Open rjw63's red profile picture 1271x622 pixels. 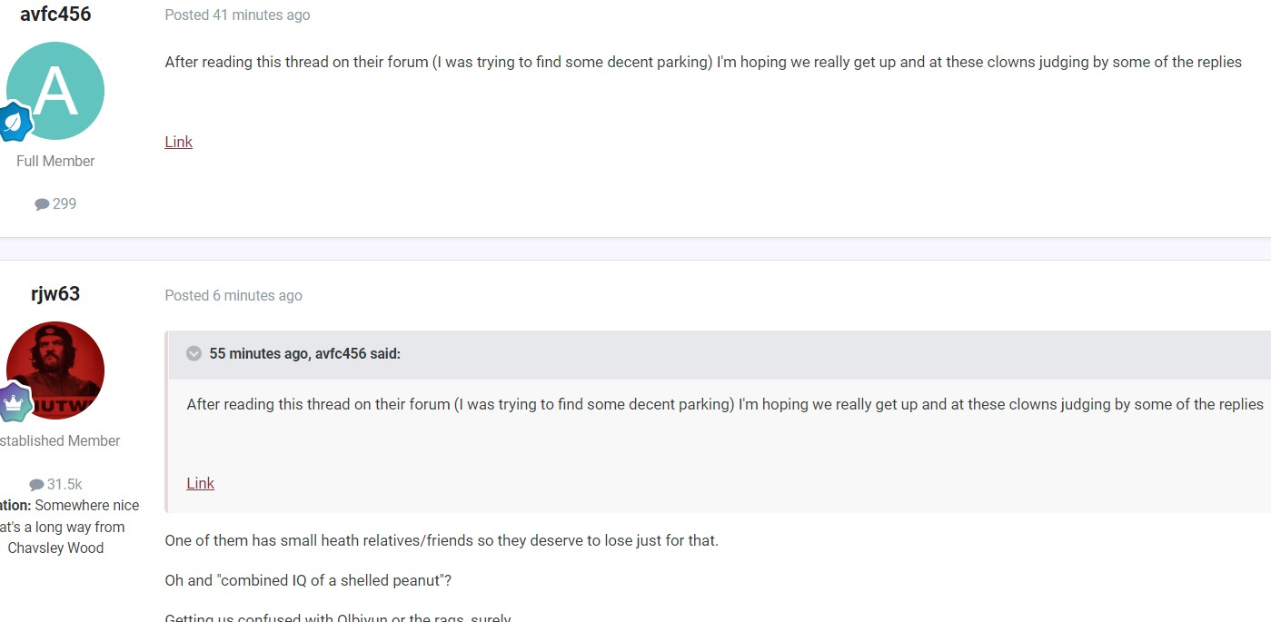click(x=55, y=370)
